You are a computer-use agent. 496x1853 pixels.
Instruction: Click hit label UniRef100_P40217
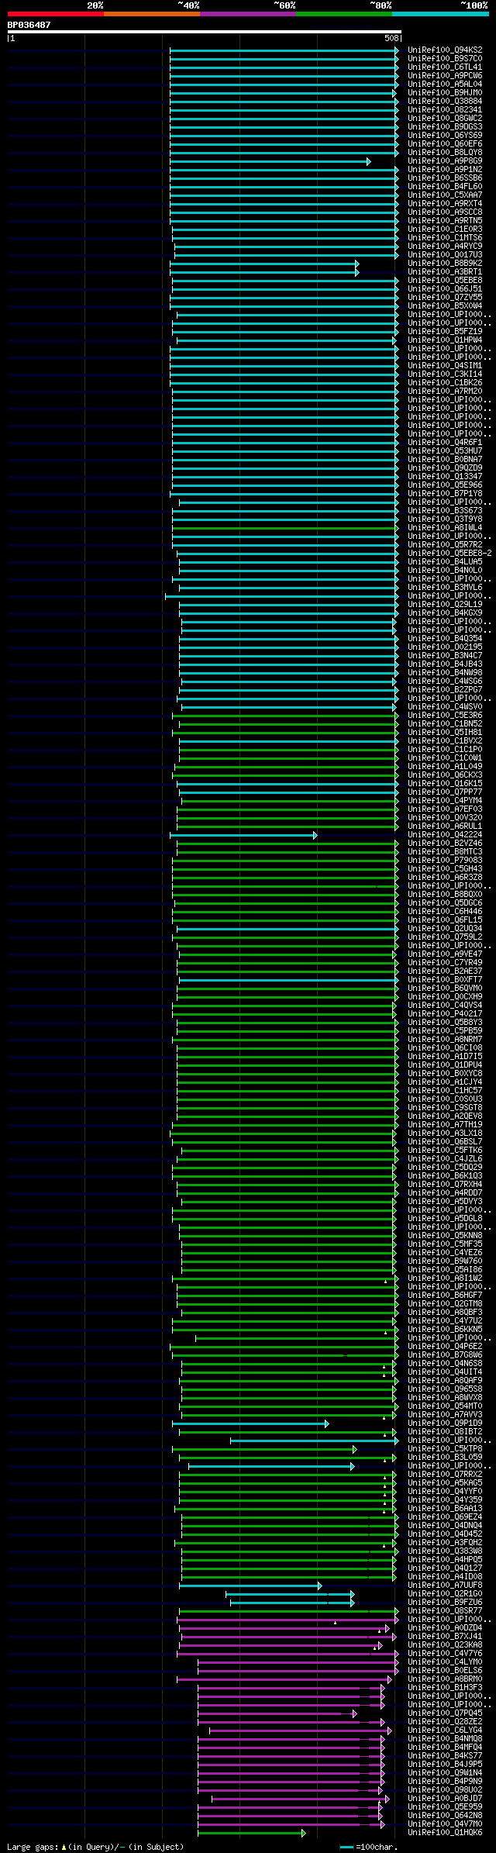[x=445, y=1014]
